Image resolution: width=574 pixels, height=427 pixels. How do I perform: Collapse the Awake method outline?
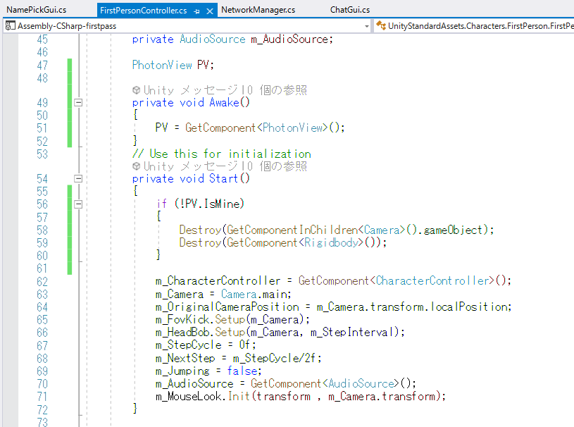coord(78,103)
